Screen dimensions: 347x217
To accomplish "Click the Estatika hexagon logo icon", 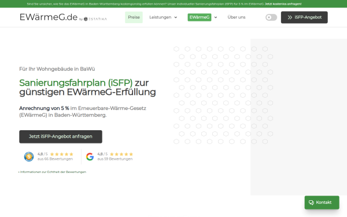I will tap(86, 19).
